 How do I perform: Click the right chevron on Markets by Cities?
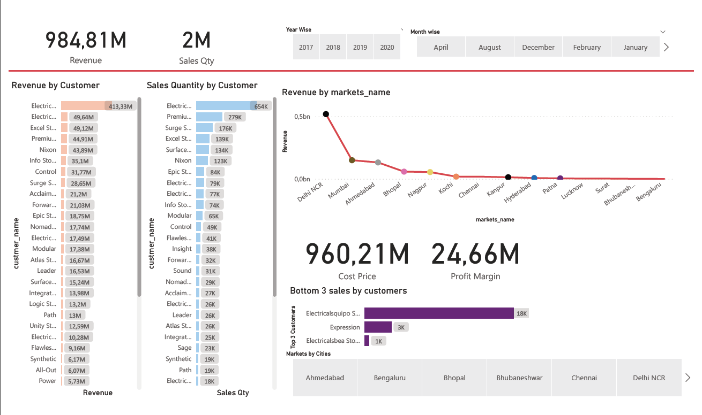(688, 377)
